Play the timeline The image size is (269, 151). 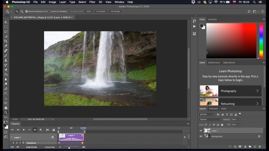tap(24, 130)
